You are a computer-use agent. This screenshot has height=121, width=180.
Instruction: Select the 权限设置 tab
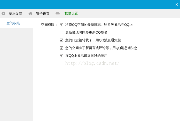(71, 13)
